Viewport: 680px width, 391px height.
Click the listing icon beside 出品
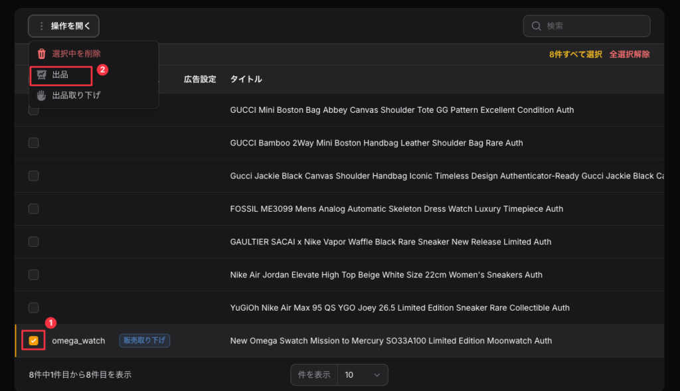(x=41, y=74)
